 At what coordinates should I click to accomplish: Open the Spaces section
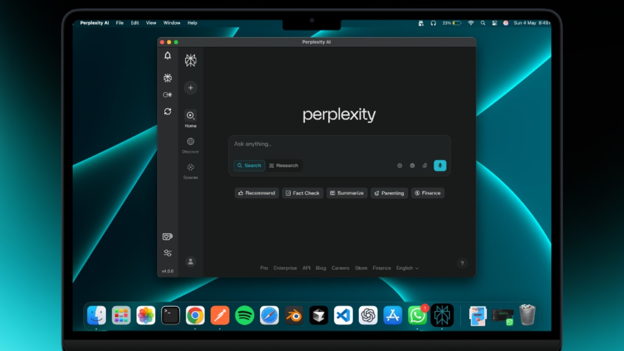(x=190, y=171)
